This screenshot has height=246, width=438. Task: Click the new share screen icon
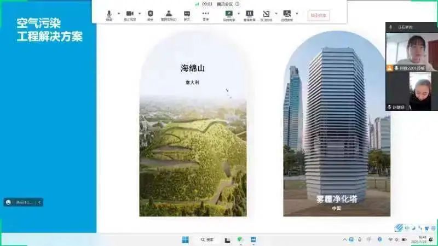point(229,14)
